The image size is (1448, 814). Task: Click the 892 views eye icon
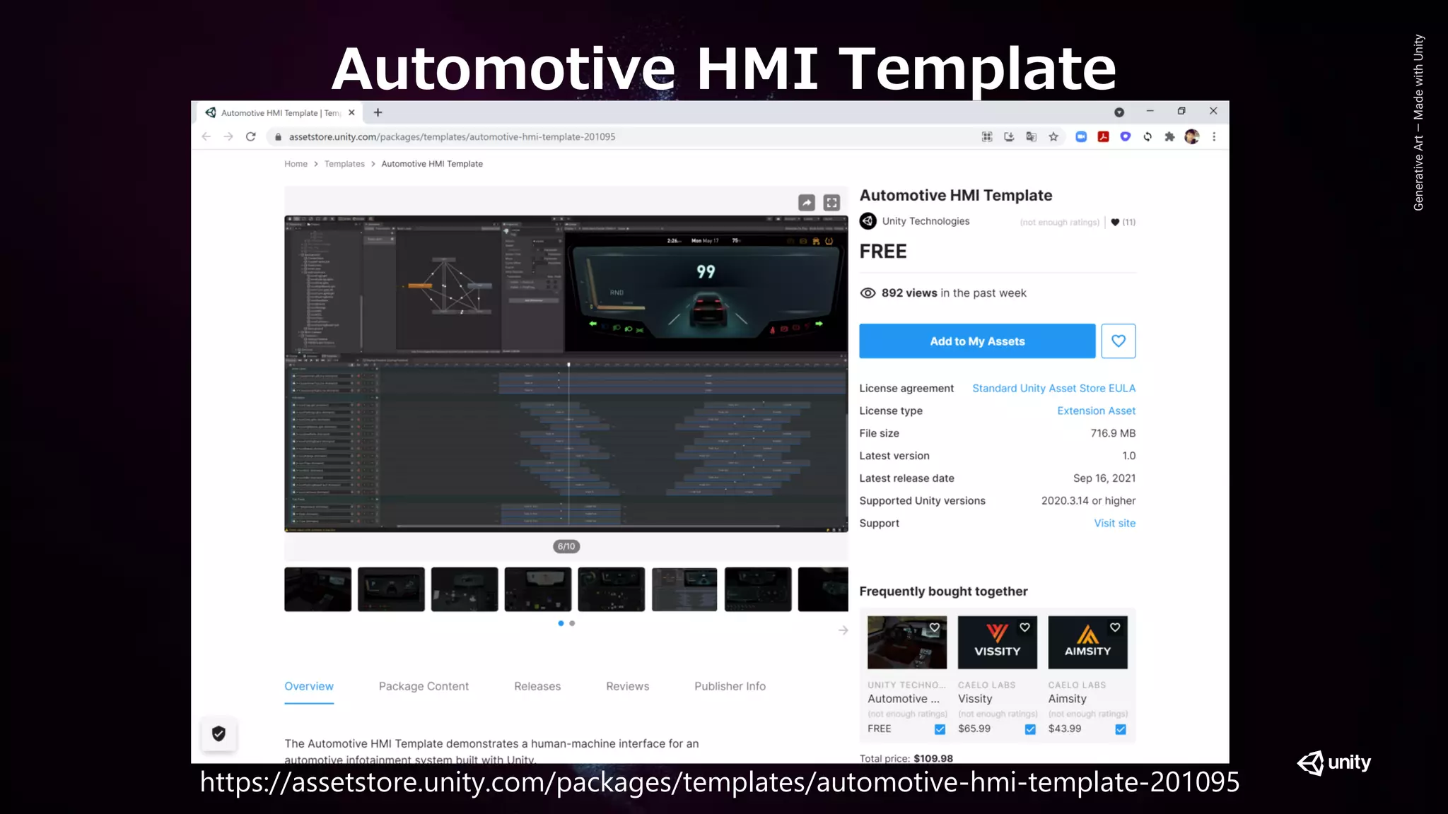pyautogui.click(x=868, y=293)
